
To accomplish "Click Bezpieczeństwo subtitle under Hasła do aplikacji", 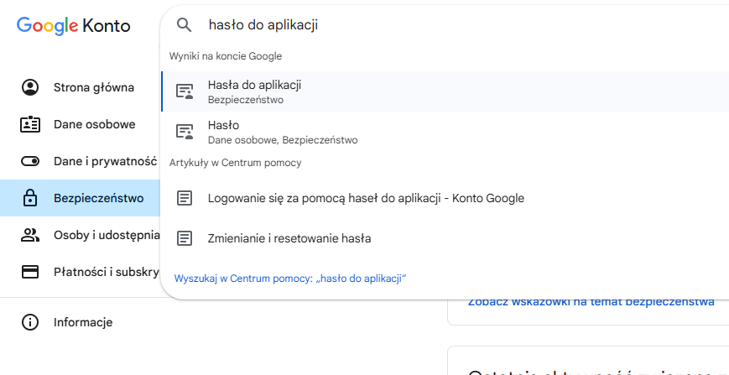I will click(246, 100).
